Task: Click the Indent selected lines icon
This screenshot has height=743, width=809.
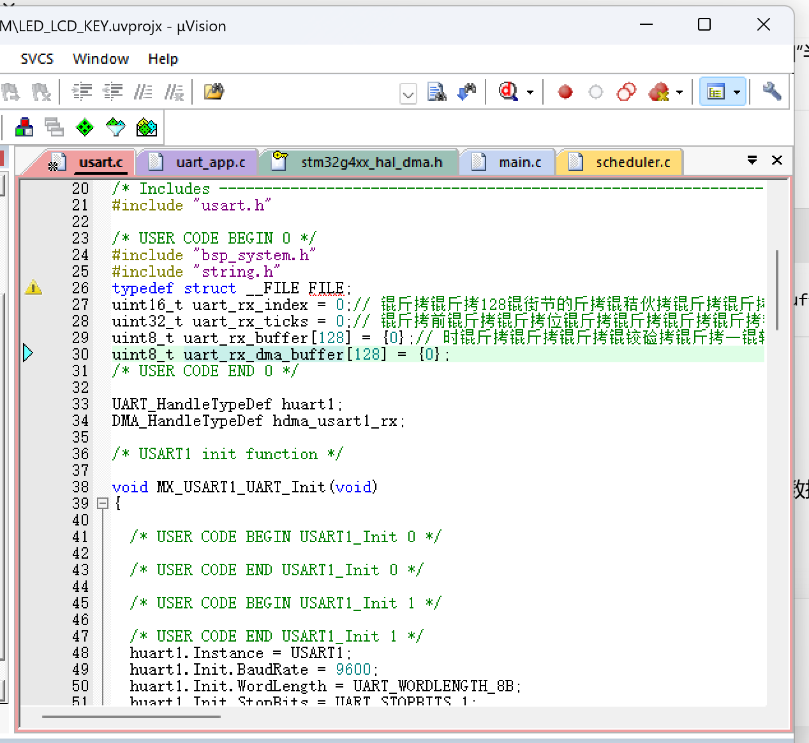Action: [82, 92]
